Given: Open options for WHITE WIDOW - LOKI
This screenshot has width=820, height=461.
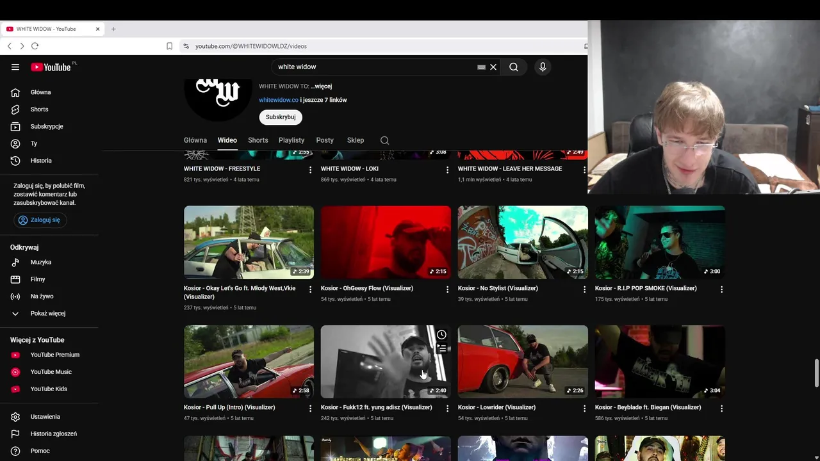Looking at the screenshot, I should click(447, 170).
